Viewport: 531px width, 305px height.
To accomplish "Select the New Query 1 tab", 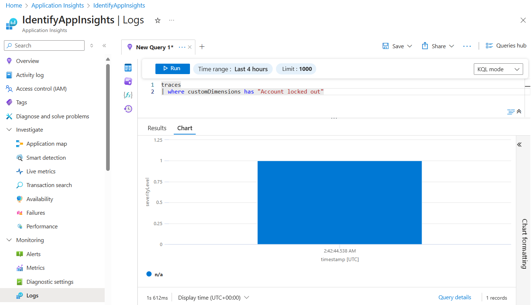I will click(155, 47).
